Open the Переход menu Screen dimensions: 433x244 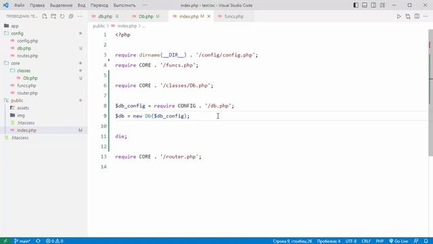(x=99, y=5)
